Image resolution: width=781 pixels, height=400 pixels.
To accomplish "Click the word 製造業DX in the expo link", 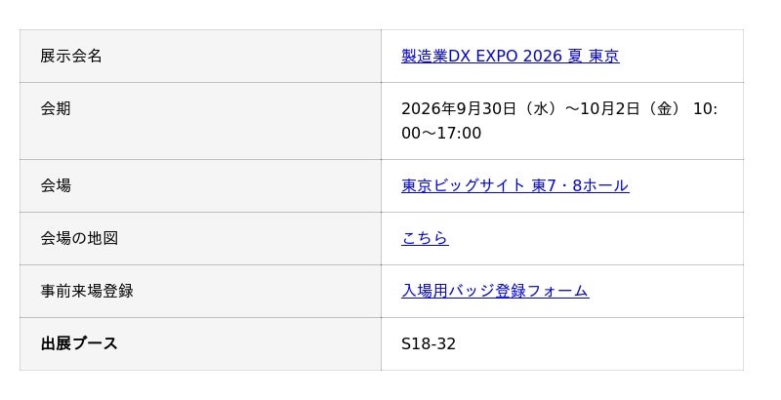I will pos(435,56).
